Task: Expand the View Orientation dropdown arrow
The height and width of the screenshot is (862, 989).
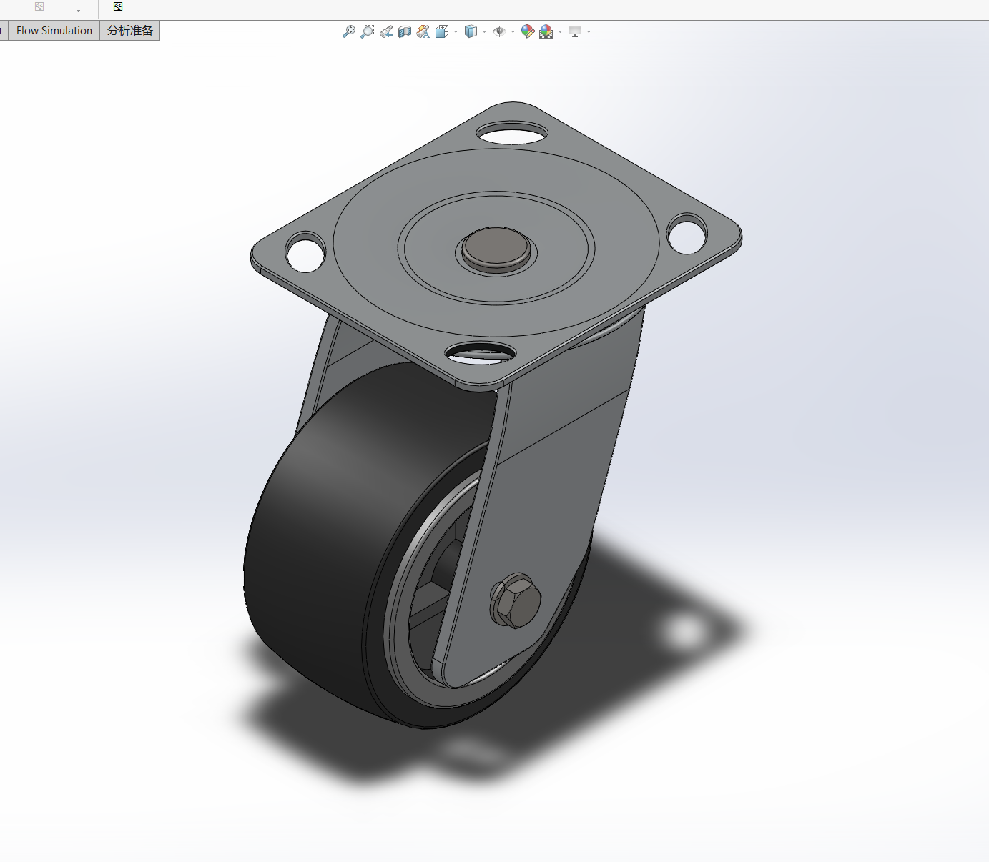Action: coord(456,32)
